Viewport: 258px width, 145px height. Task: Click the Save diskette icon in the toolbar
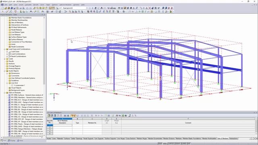[x=15, y=8]
